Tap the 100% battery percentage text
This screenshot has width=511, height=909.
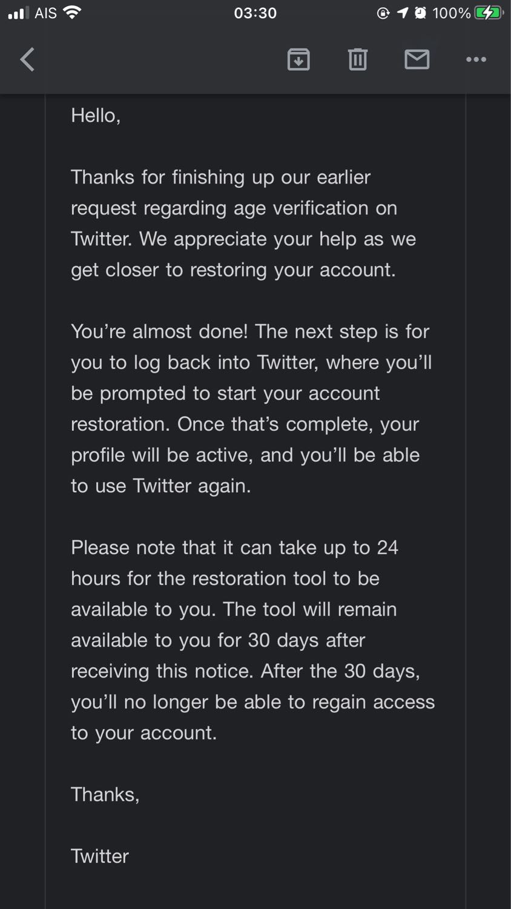point(451,13)
